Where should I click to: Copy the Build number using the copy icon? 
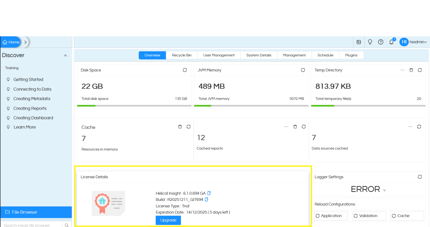click(206, 200)
